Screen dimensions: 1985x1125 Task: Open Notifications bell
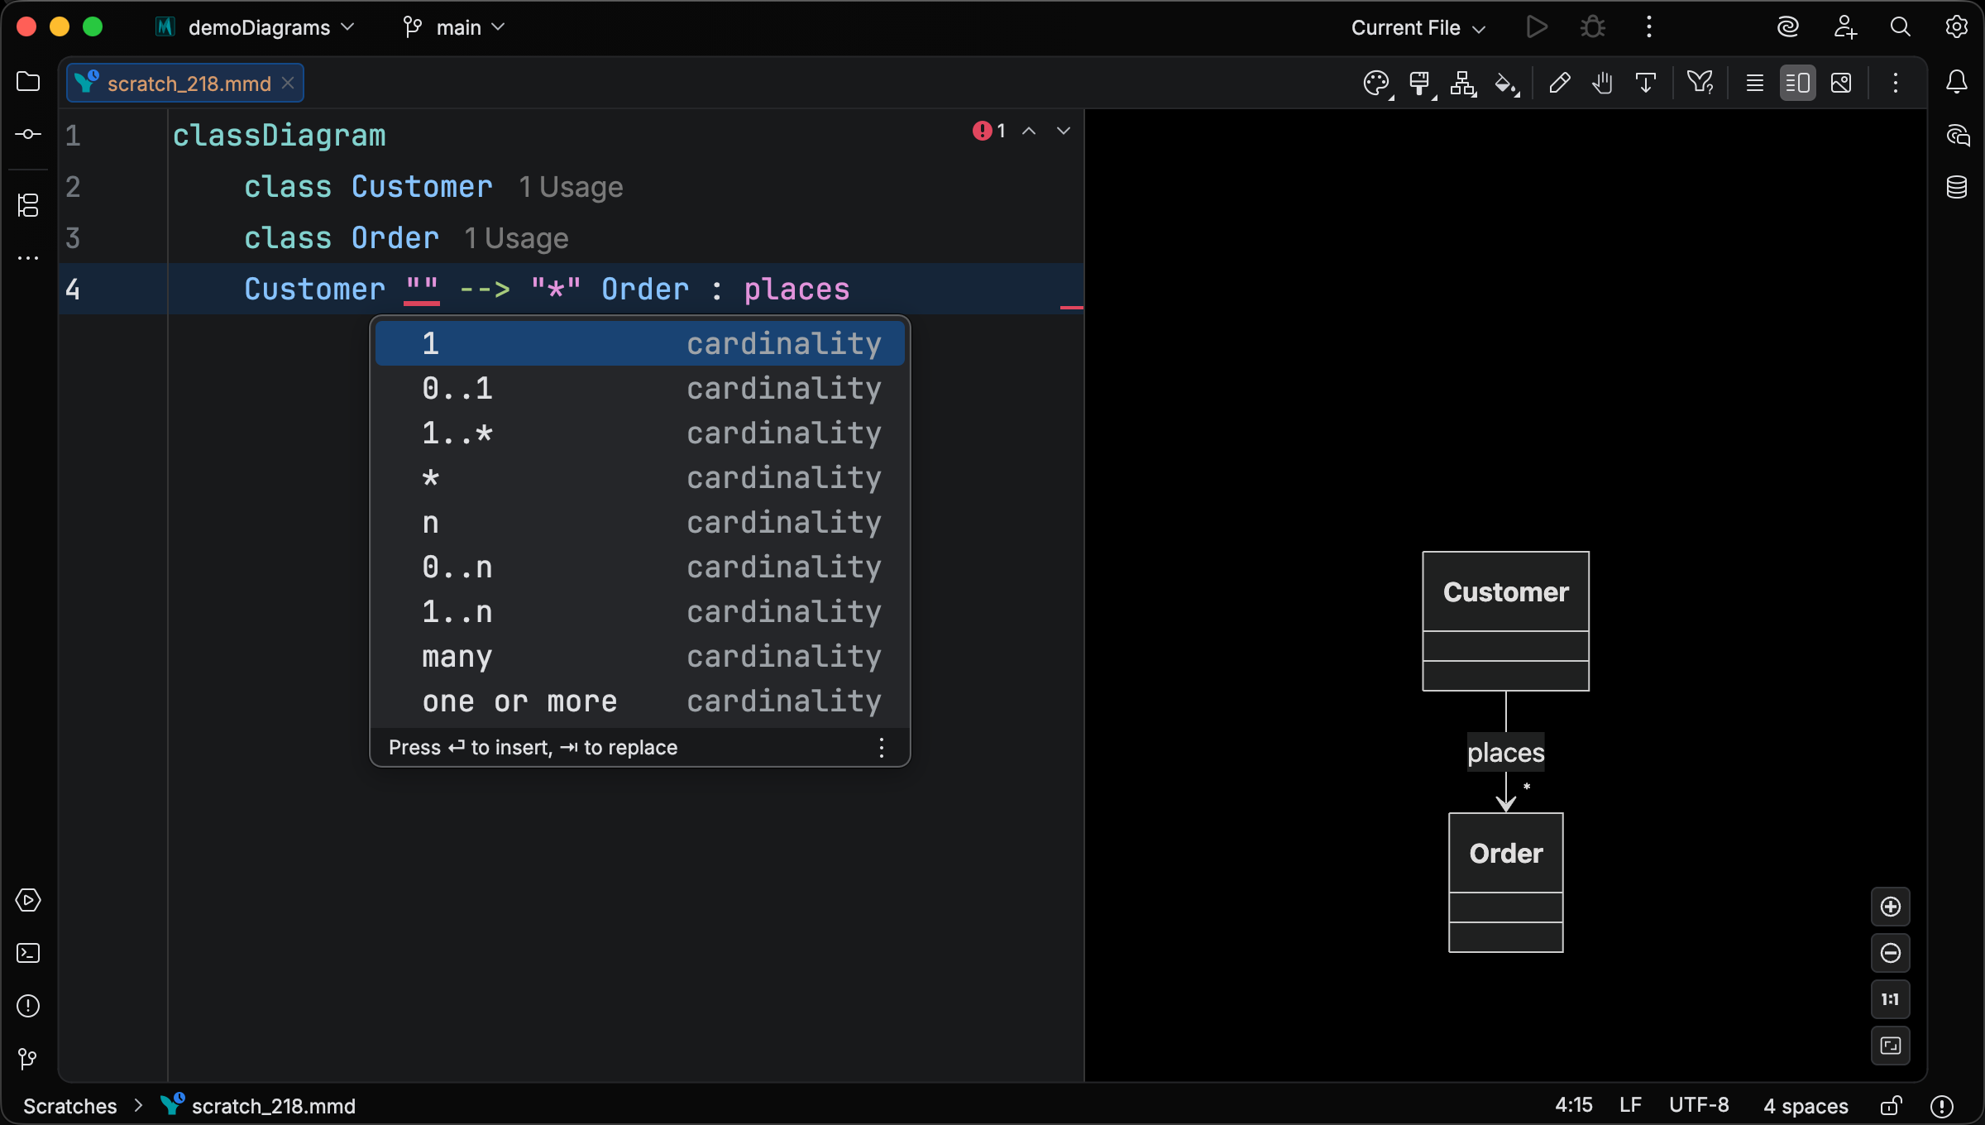1957,82
